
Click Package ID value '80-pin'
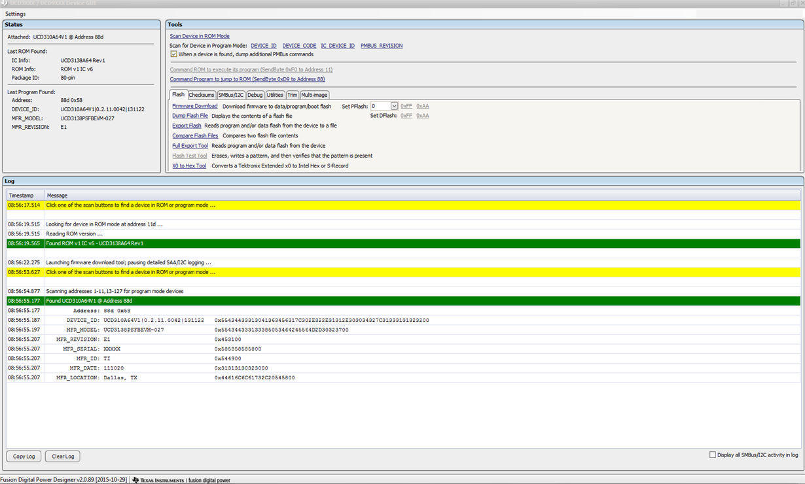pos(68,78)
